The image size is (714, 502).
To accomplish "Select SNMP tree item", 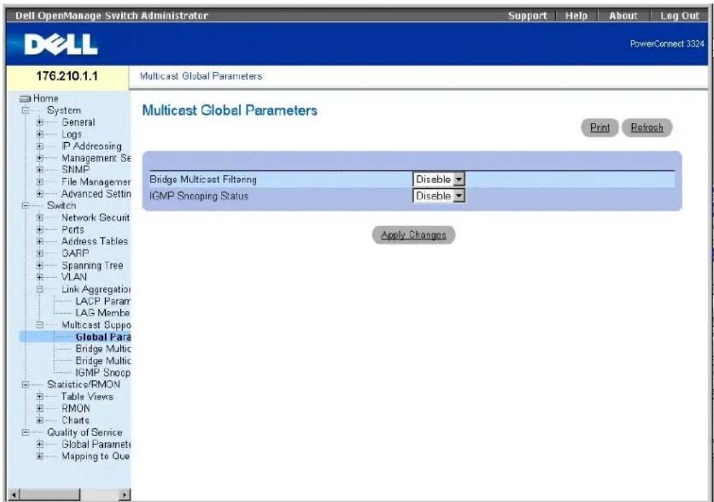I will point(76,170).
